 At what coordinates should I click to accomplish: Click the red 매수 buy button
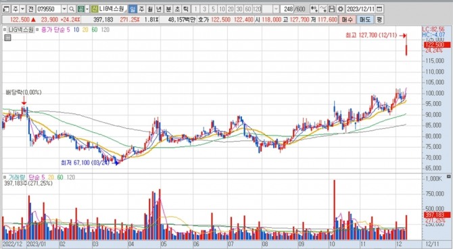[348, 20]
